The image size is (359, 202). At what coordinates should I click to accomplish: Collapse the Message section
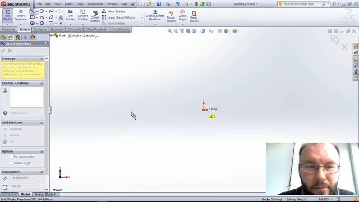[x=42, y=59]
